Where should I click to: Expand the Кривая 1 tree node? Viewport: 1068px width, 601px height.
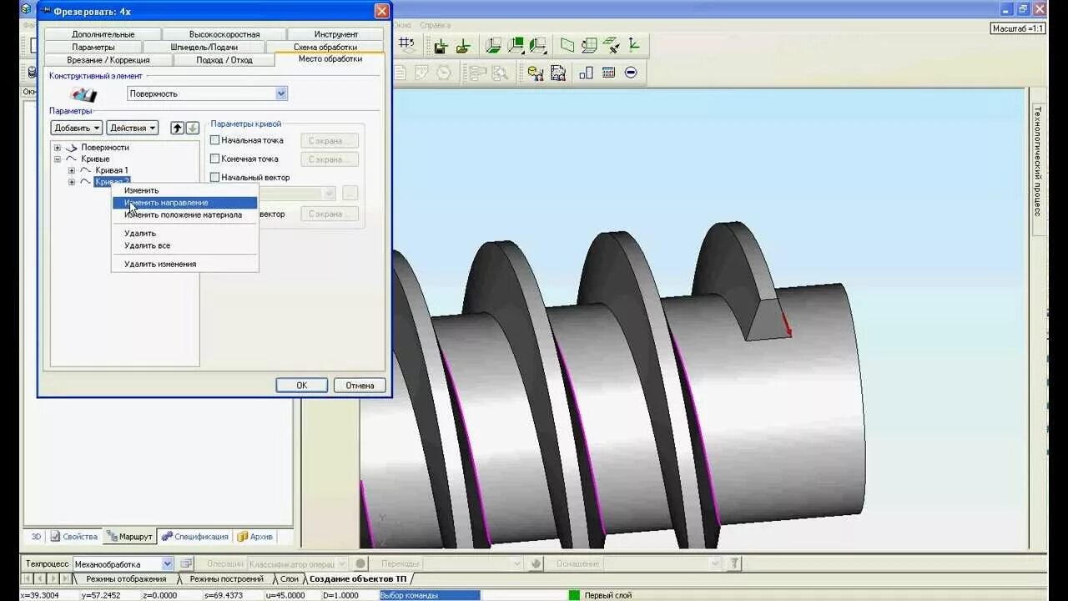coord(72,170)
